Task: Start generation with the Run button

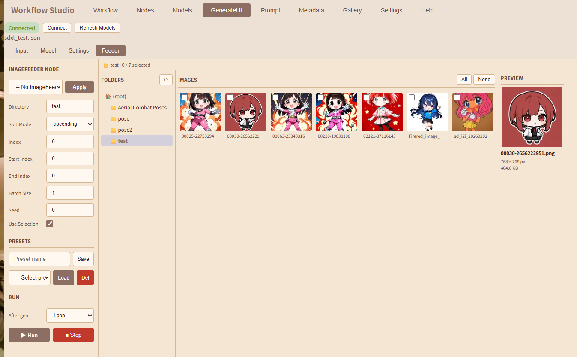Action: pos(29,335)
